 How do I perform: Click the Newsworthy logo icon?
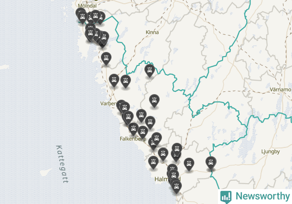point(226,197)
